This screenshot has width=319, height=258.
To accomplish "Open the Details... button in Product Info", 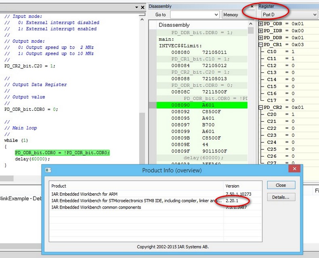I will [x=281, y=197].
